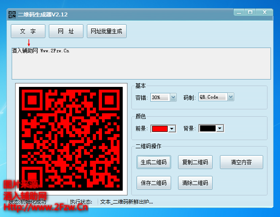Open the 前景 foreground color dropdown arrow
Screen dimensions: 280x217
[172, 129]
